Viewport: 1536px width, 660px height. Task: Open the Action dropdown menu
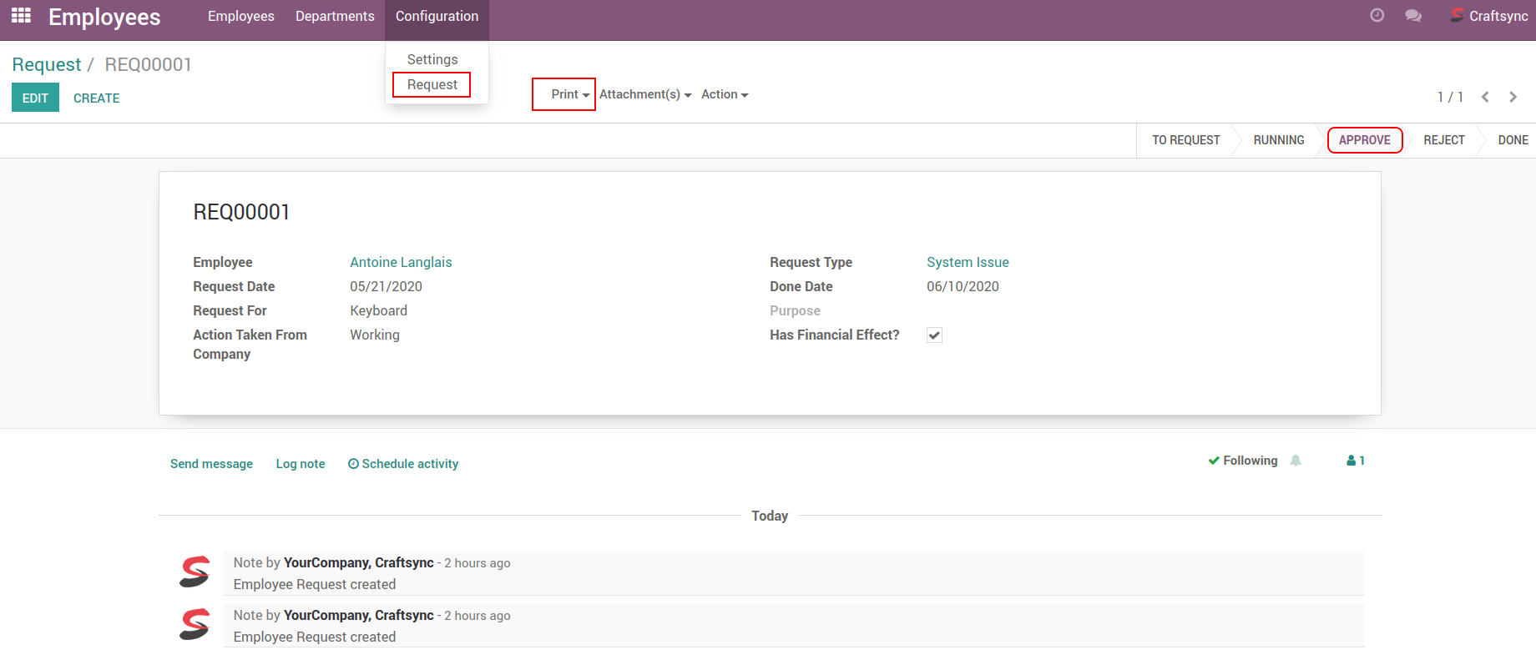(x=724, y=94)
